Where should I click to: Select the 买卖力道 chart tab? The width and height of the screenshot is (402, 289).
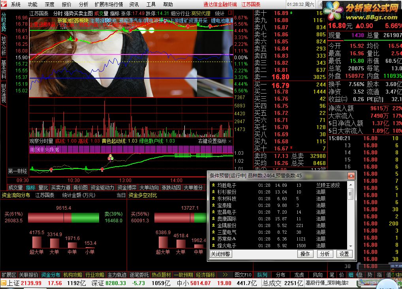(60, 188)
